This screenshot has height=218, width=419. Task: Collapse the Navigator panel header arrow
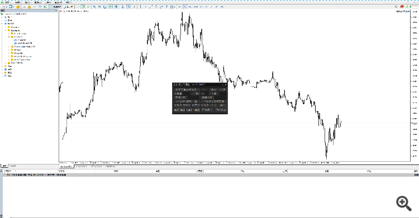tap(56, 11)
